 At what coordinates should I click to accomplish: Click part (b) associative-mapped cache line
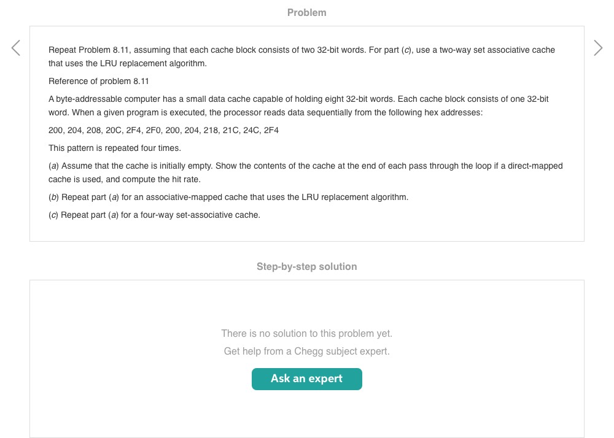228,197
